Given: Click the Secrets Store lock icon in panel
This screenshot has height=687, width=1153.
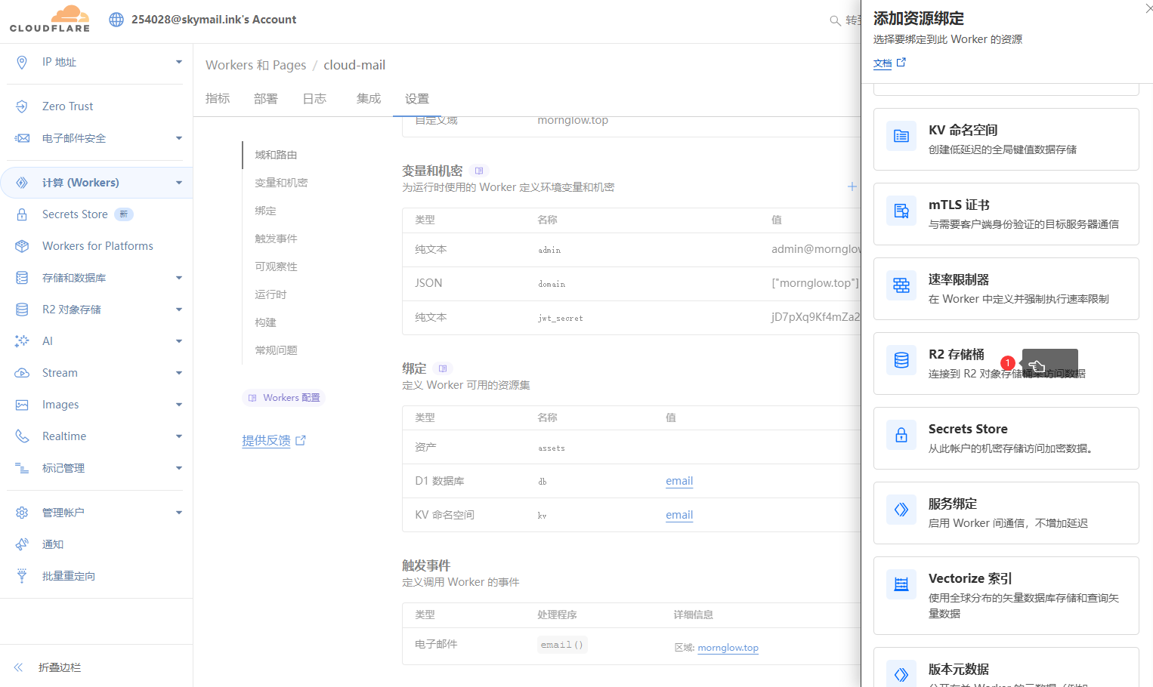Looking at the screenshot, I should tap(901, 436).
